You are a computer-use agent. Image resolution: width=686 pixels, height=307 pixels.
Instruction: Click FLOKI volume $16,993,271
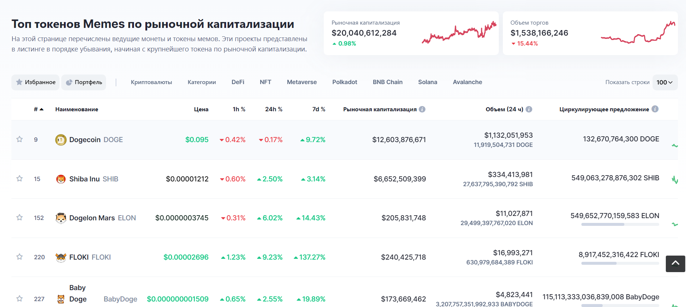coord(513,253)
